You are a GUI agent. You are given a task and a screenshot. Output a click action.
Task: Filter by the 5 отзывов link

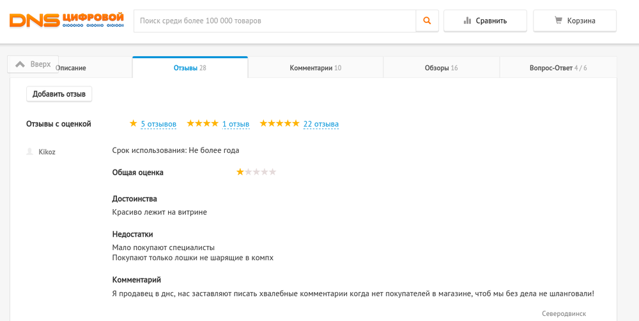[x=158, y=124]
